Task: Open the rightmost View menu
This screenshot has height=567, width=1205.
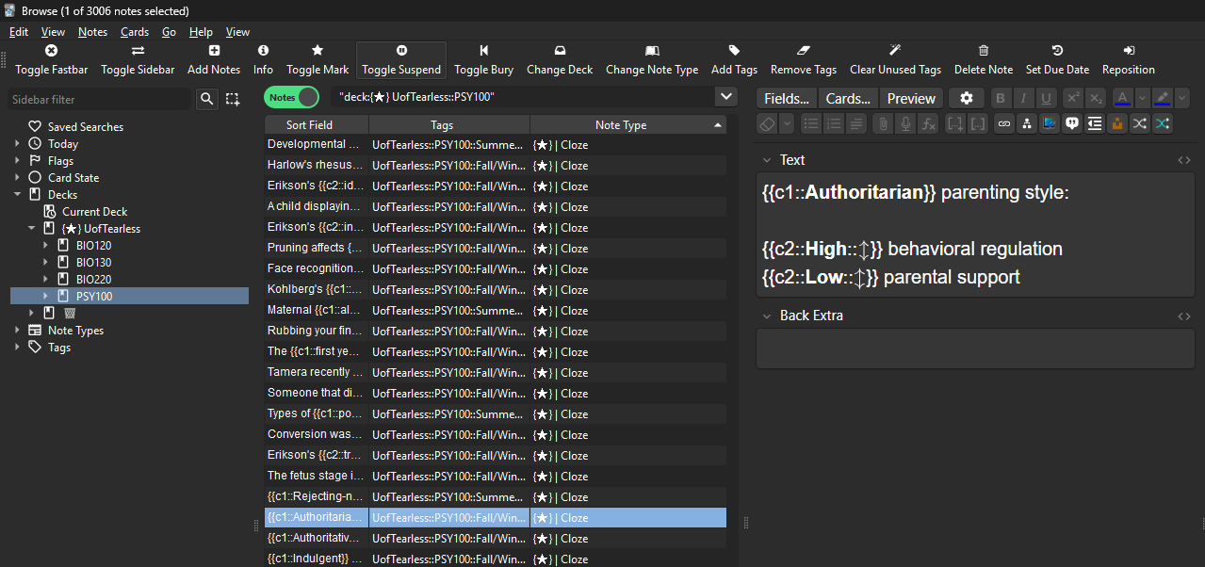Action: coord(237,32)
